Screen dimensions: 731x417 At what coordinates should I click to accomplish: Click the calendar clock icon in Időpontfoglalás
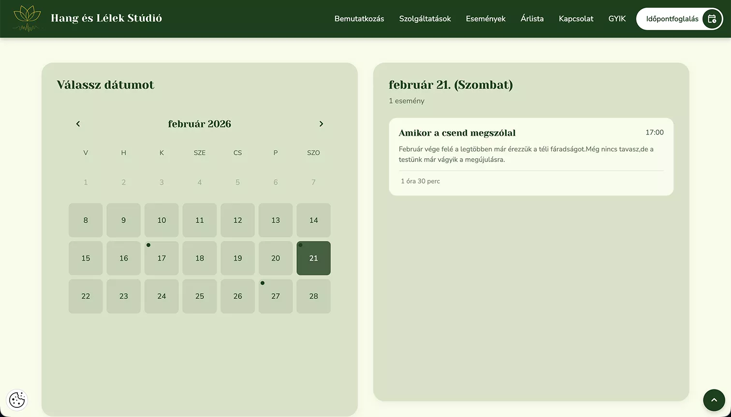pyautogui.click(x=712, y=19)
